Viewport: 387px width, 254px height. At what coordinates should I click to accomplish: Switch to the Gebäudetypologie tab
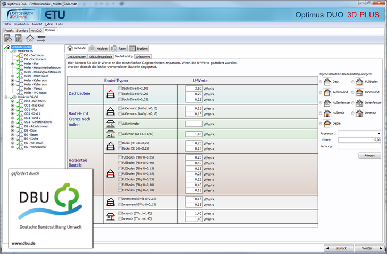coord(100,56)
